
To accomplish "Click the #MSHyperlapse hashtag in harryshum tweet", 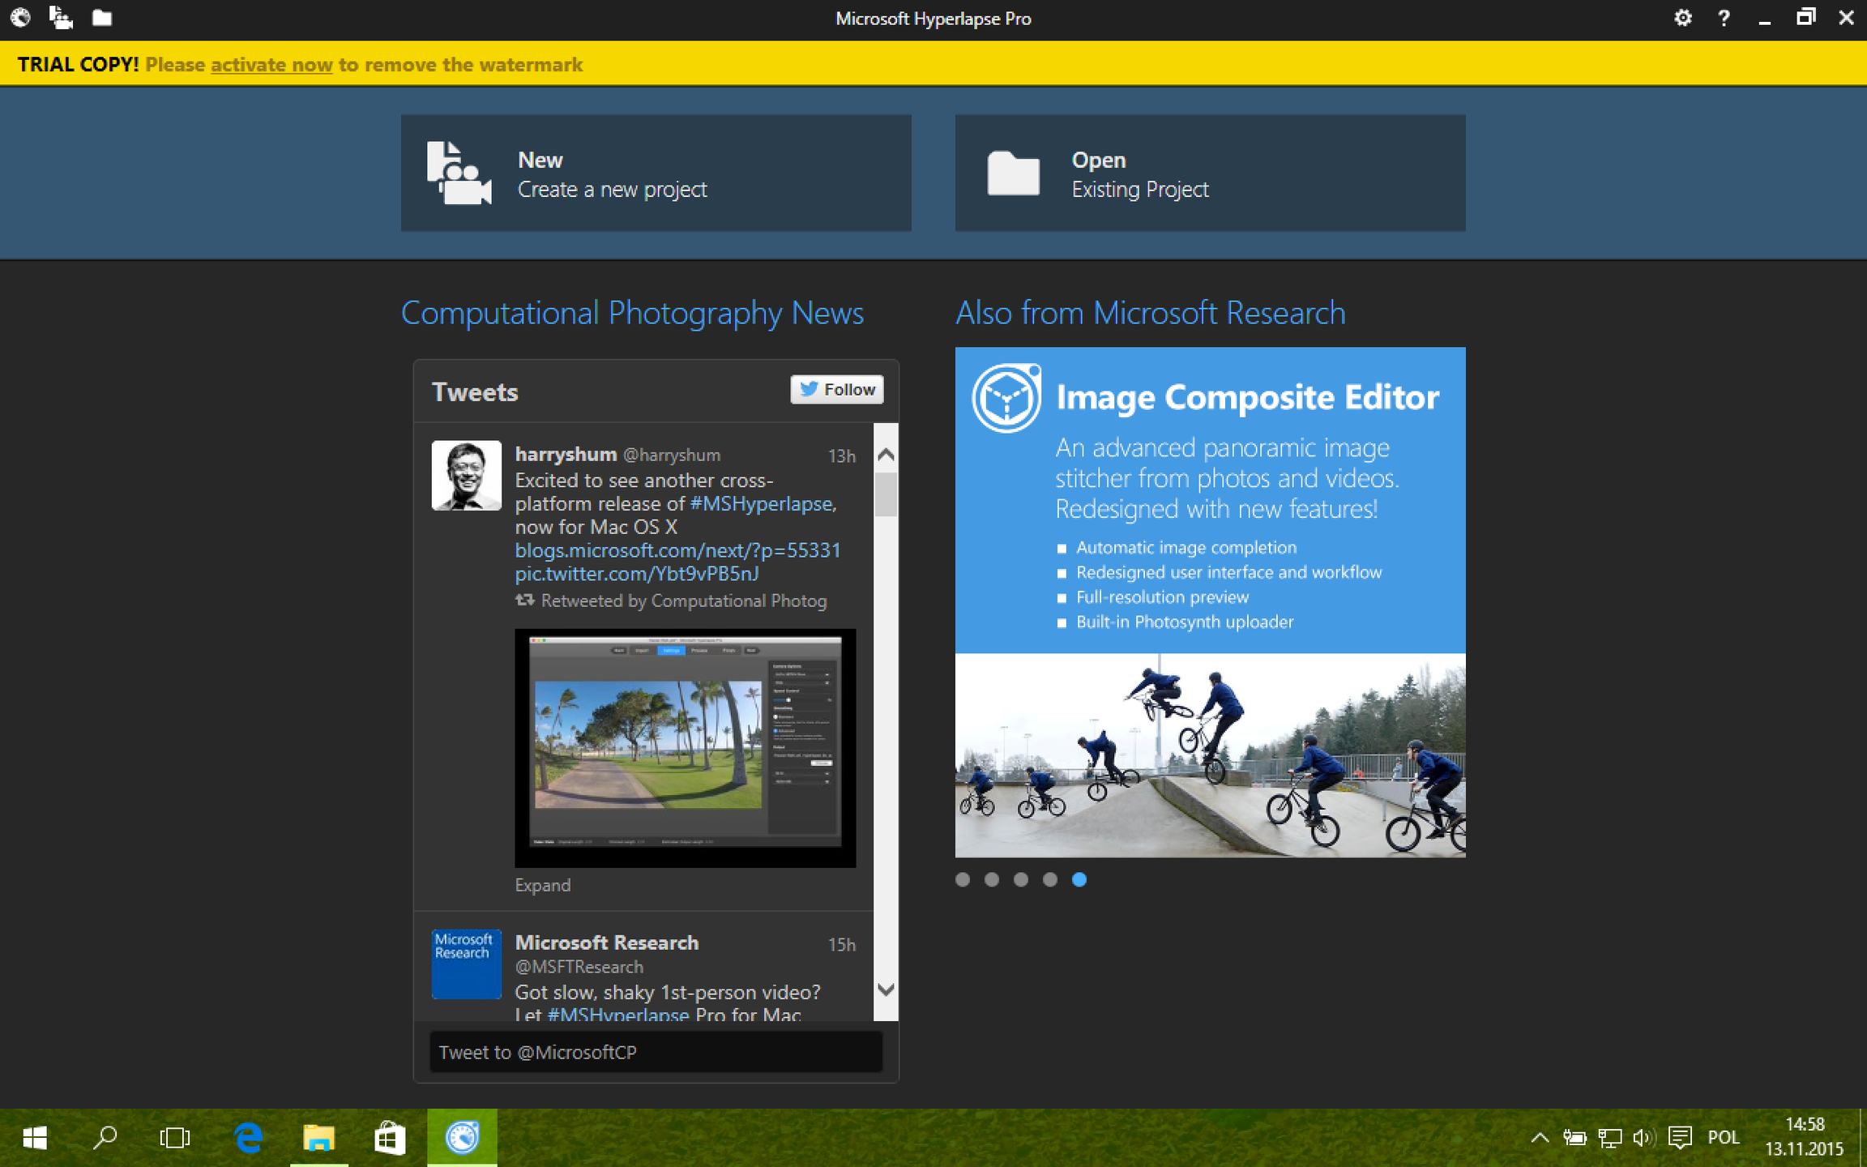I will [761, 503].
